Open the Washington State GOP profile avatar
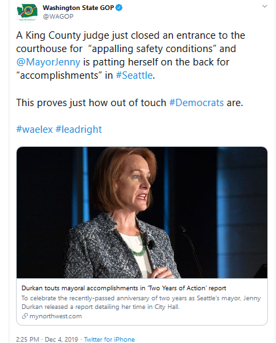Viewport: 276px width, 343px height. [x=27, y=12]
